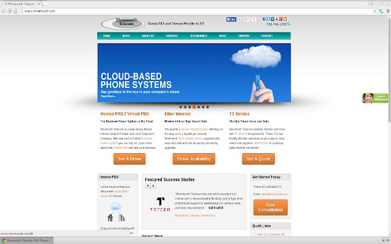Show previous success story with left arrow

click(148, 185)
